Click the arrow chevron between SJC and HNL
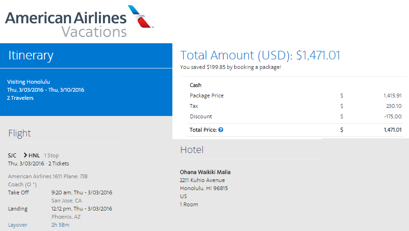The height and width of the screenshot is (231, 409). (x=25, y=155)
